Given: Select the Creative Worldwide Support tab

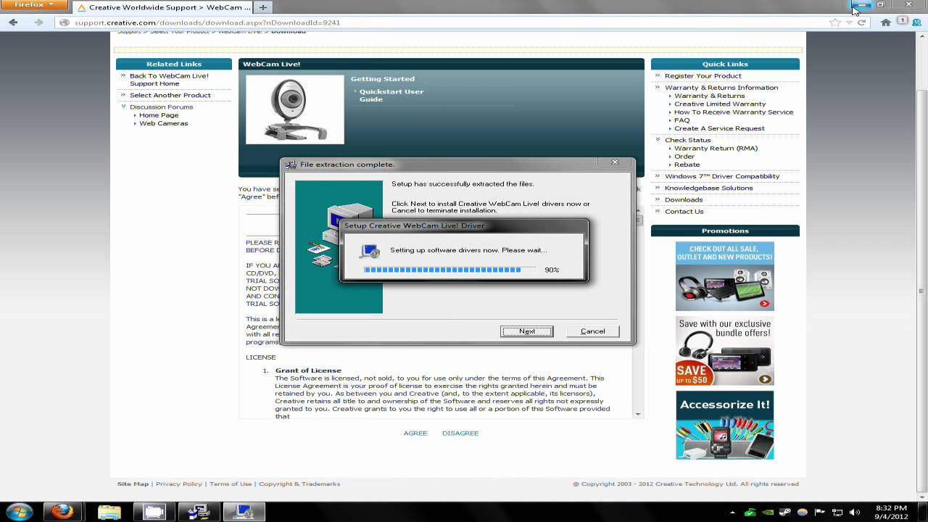Looking at the screenshot, I should [x=163, y=7].
